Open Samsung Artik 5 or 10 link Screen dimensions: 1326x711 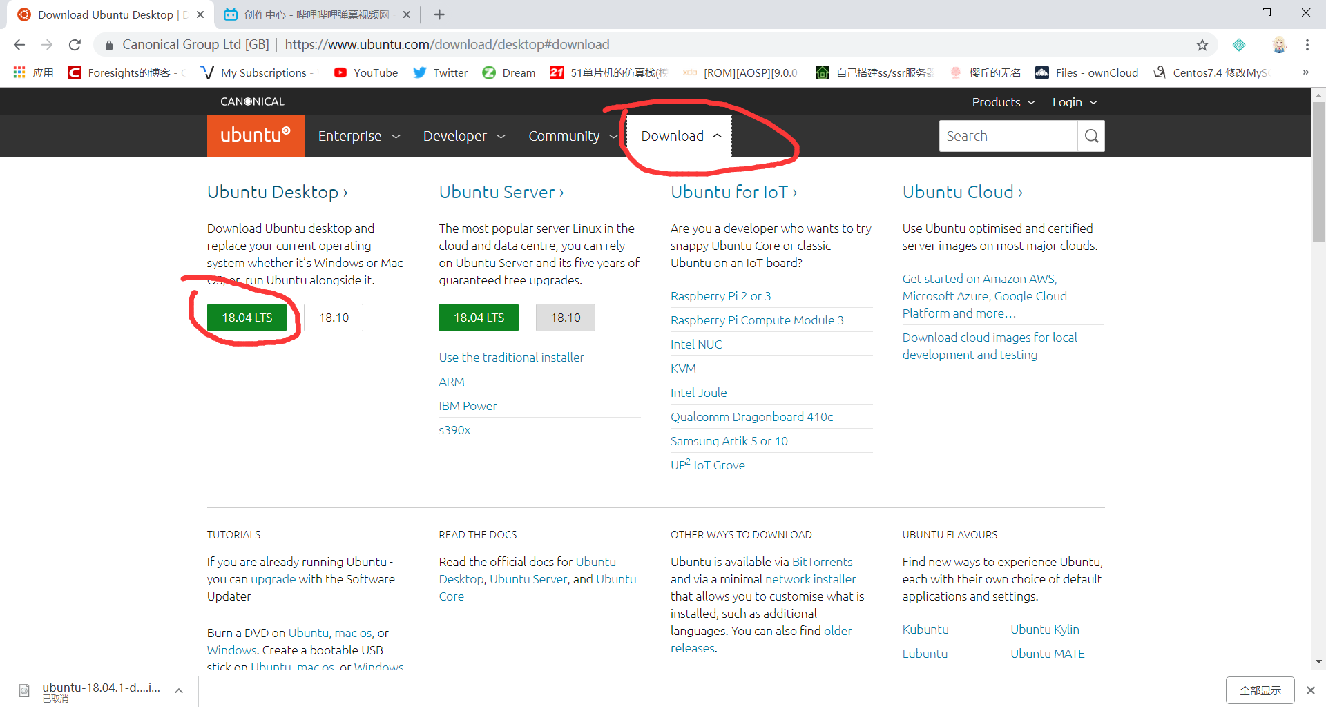pos(729,441)
